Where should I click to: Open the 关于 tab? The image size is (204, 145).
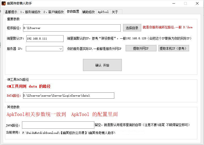115,12
